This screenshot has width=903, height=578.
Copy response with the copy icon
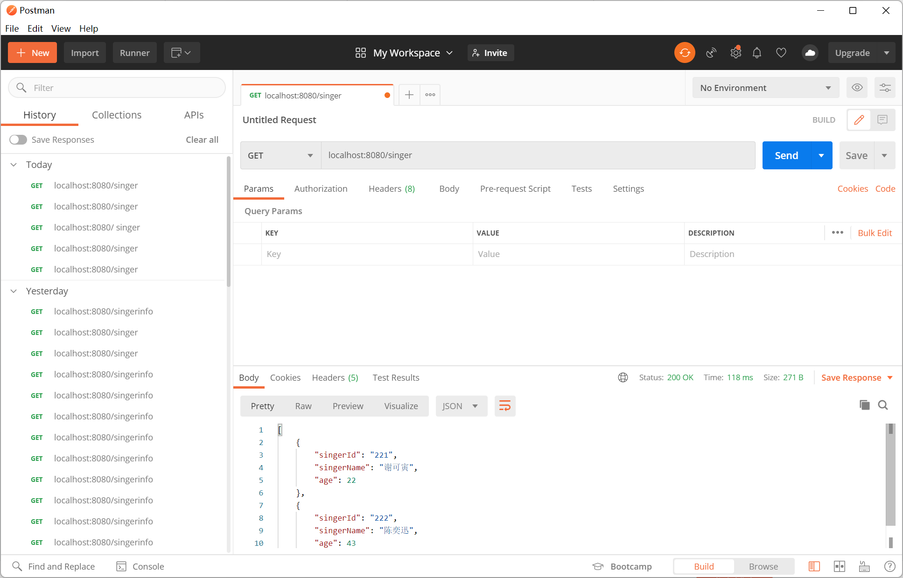tap(864, 405)
